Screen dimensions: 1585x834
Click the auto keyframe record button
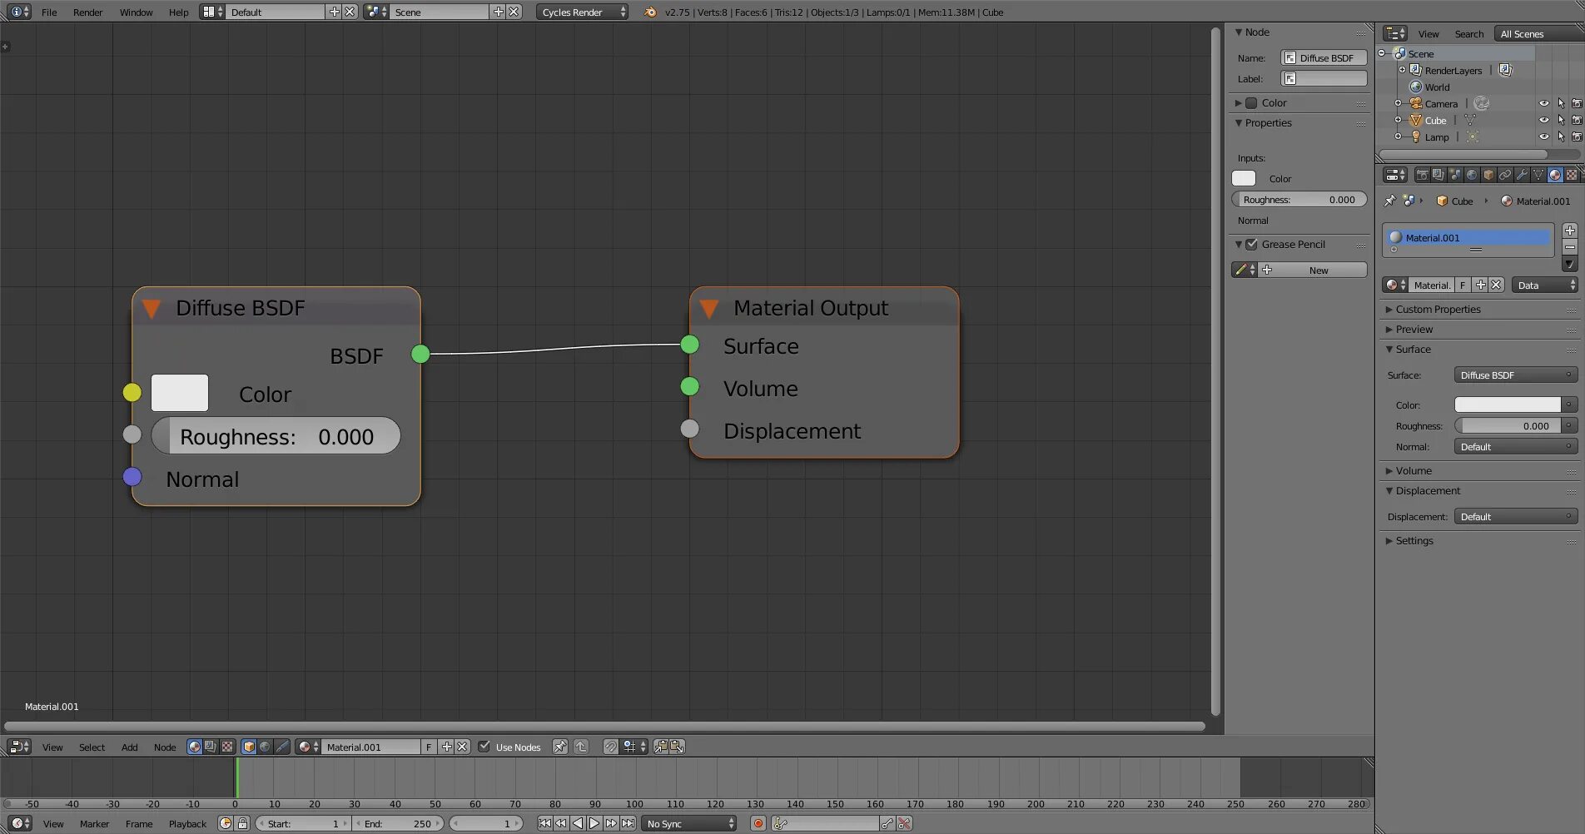tap(758, 823)
